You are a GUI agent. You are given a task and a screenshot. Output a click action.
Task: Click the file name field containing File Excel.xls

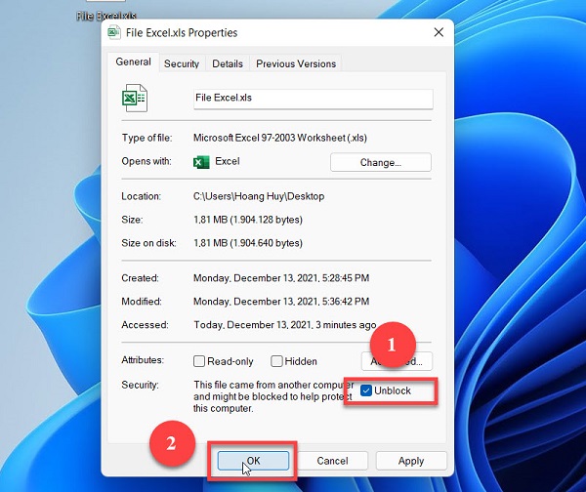[314, 99]
